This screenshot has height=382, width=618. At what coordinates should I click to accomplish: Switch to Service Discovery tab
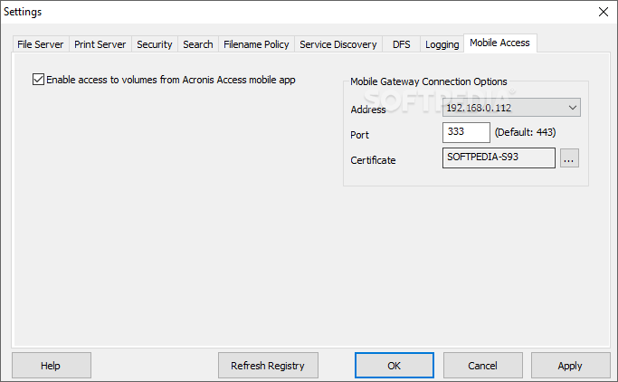(x=338, y=44)
